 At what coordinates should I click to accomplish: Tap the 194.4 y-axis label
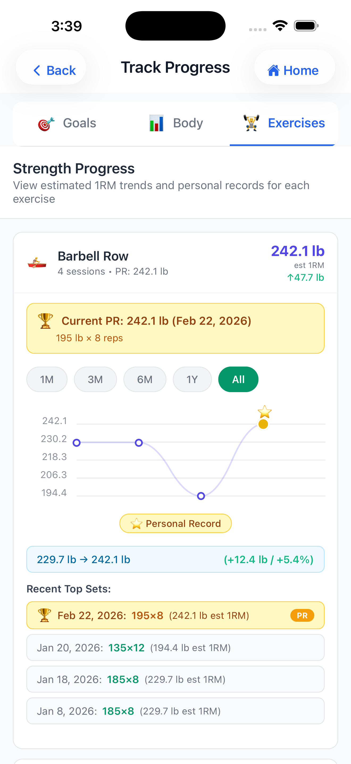click(54, 493)
